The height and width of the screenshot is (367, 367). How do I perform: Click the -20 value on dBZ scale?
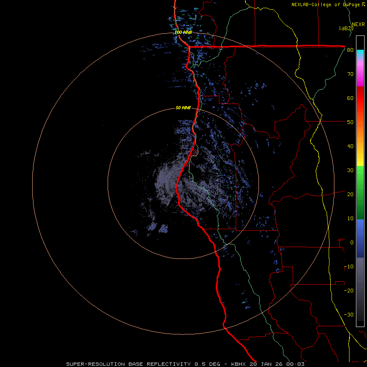coord(349,291)
